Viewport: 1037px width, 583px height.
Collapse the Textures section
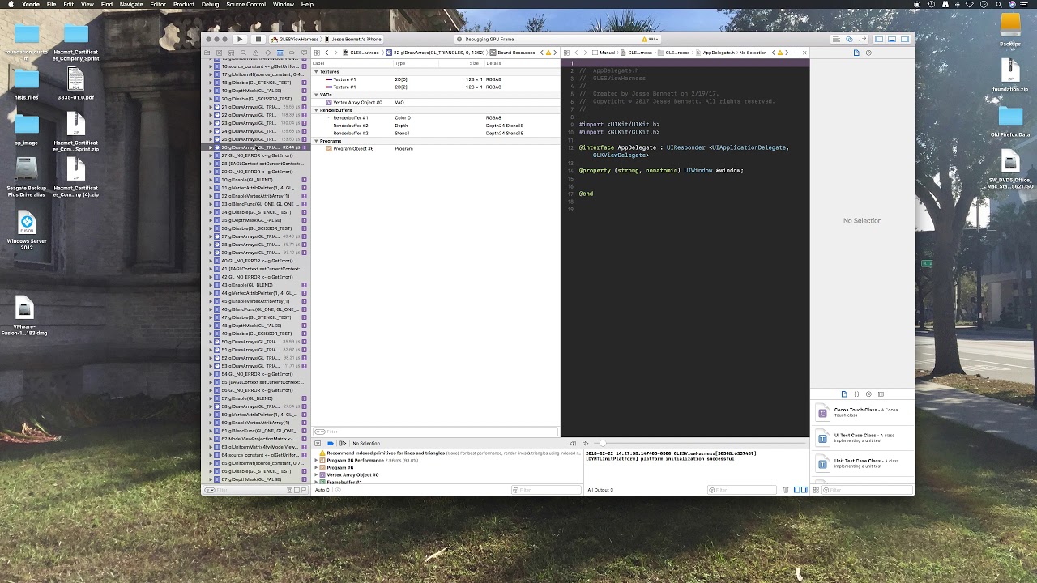[x=316, y=72]
